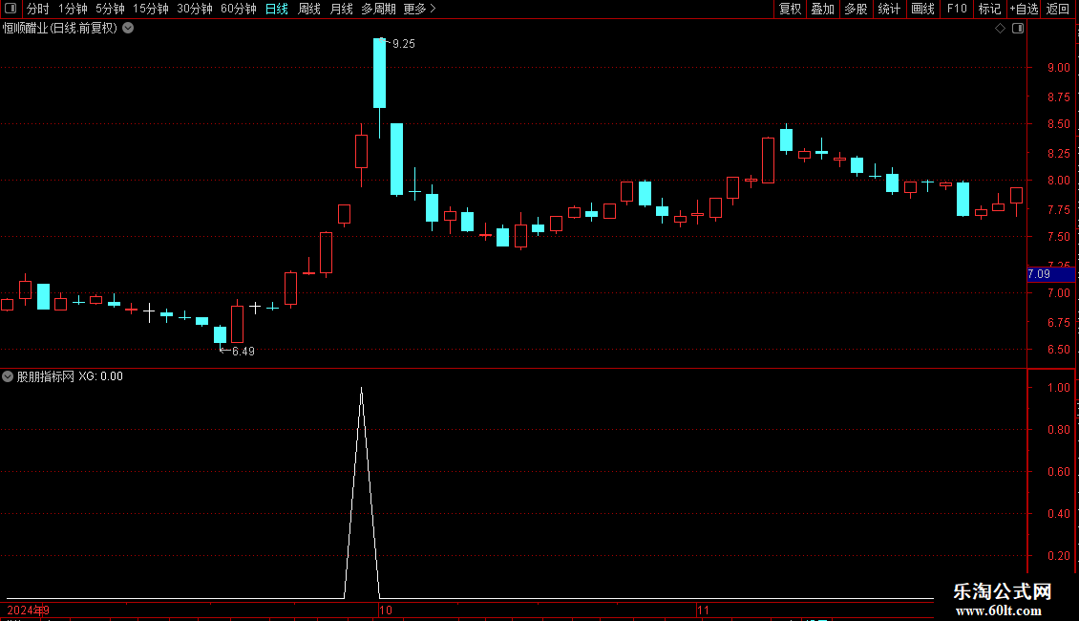
Task: Add stock via +自选 button
Action: click(x=1024, y=9)
